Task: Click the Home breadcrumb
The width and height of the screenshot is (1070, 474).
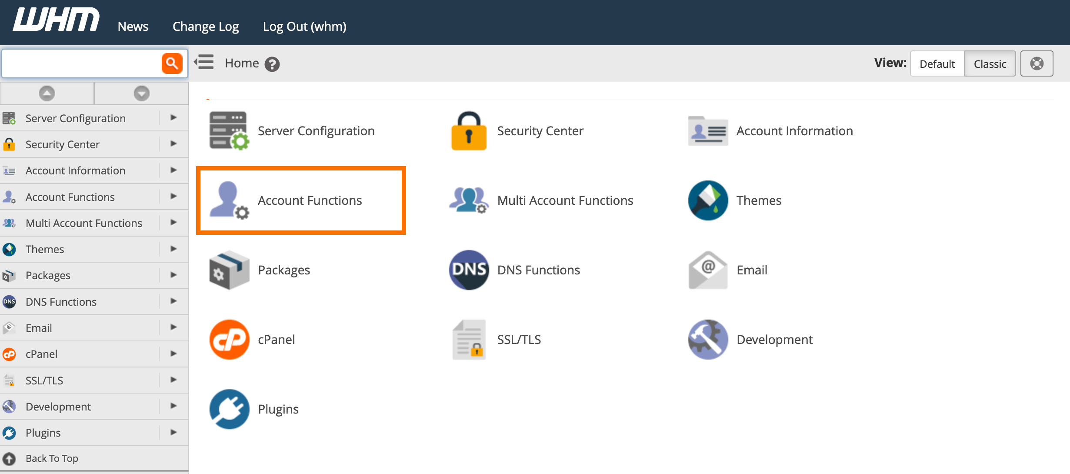Action: [242, 63]
